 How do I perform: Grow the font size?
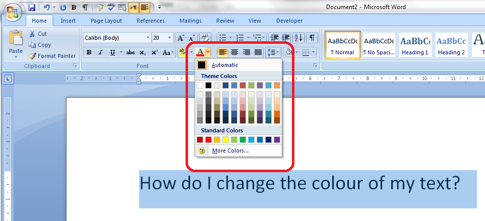coord(180,38)
